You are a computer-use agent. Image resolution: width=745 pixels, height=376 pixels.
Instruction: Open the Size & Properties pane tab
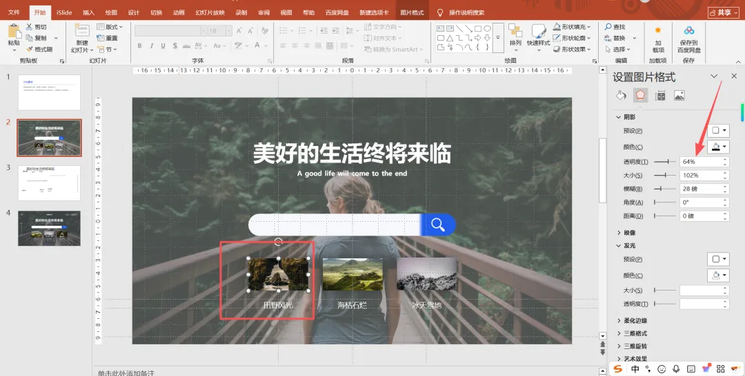[x=660, y=95]
